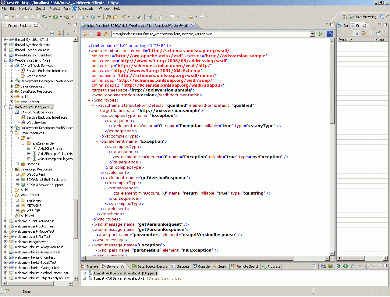Collapse the wsdl:types element minus sign
The image size is (390, 297).
point(89,100)
